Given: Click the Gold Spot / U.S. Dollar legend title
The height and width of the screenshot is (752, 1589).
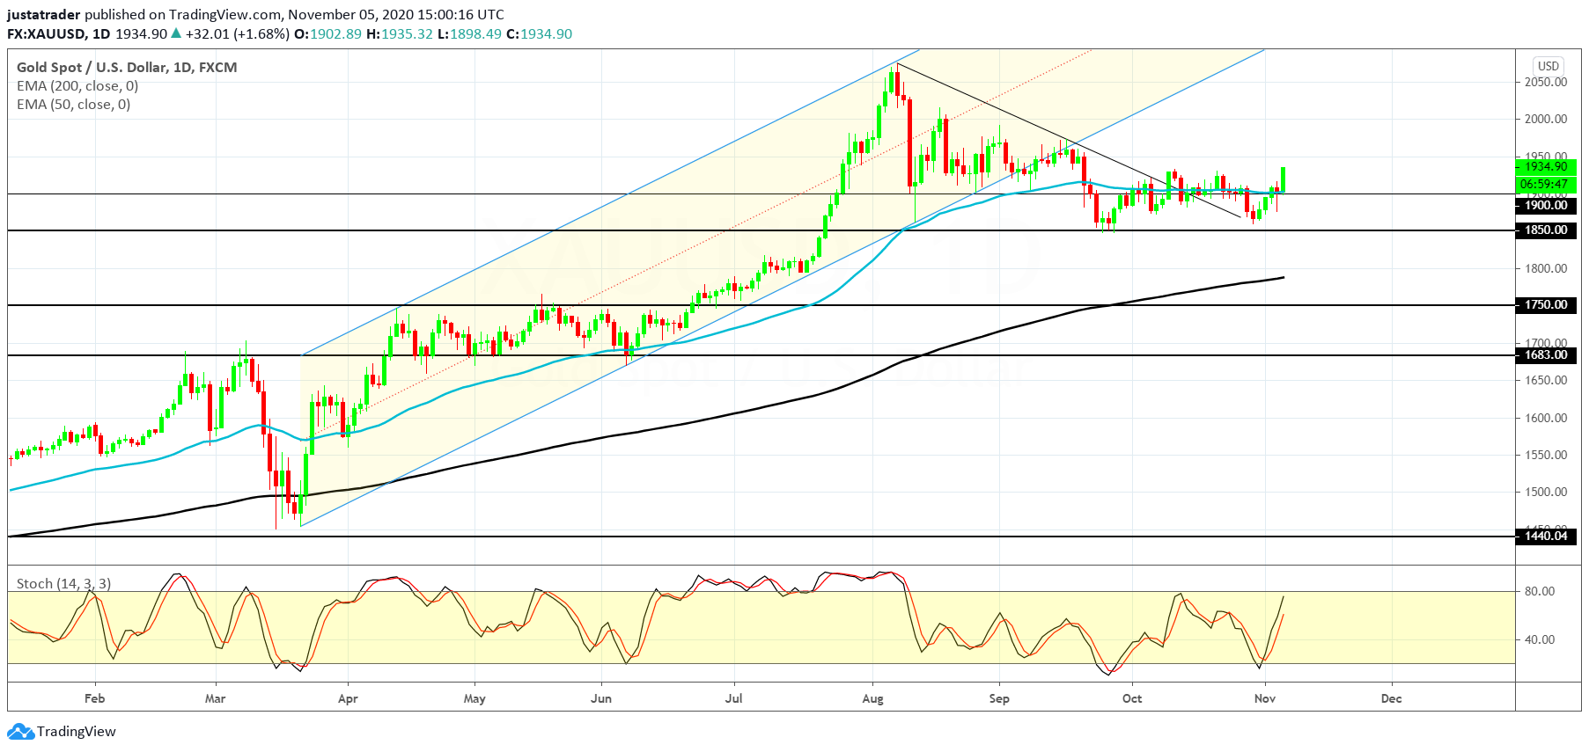Looking at the screenshot, I should click(x=127, y=67).
